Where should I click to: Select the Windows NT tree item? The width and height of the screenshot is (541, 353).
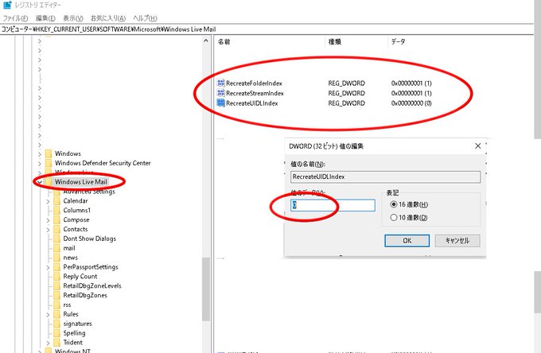coord(72,351)
